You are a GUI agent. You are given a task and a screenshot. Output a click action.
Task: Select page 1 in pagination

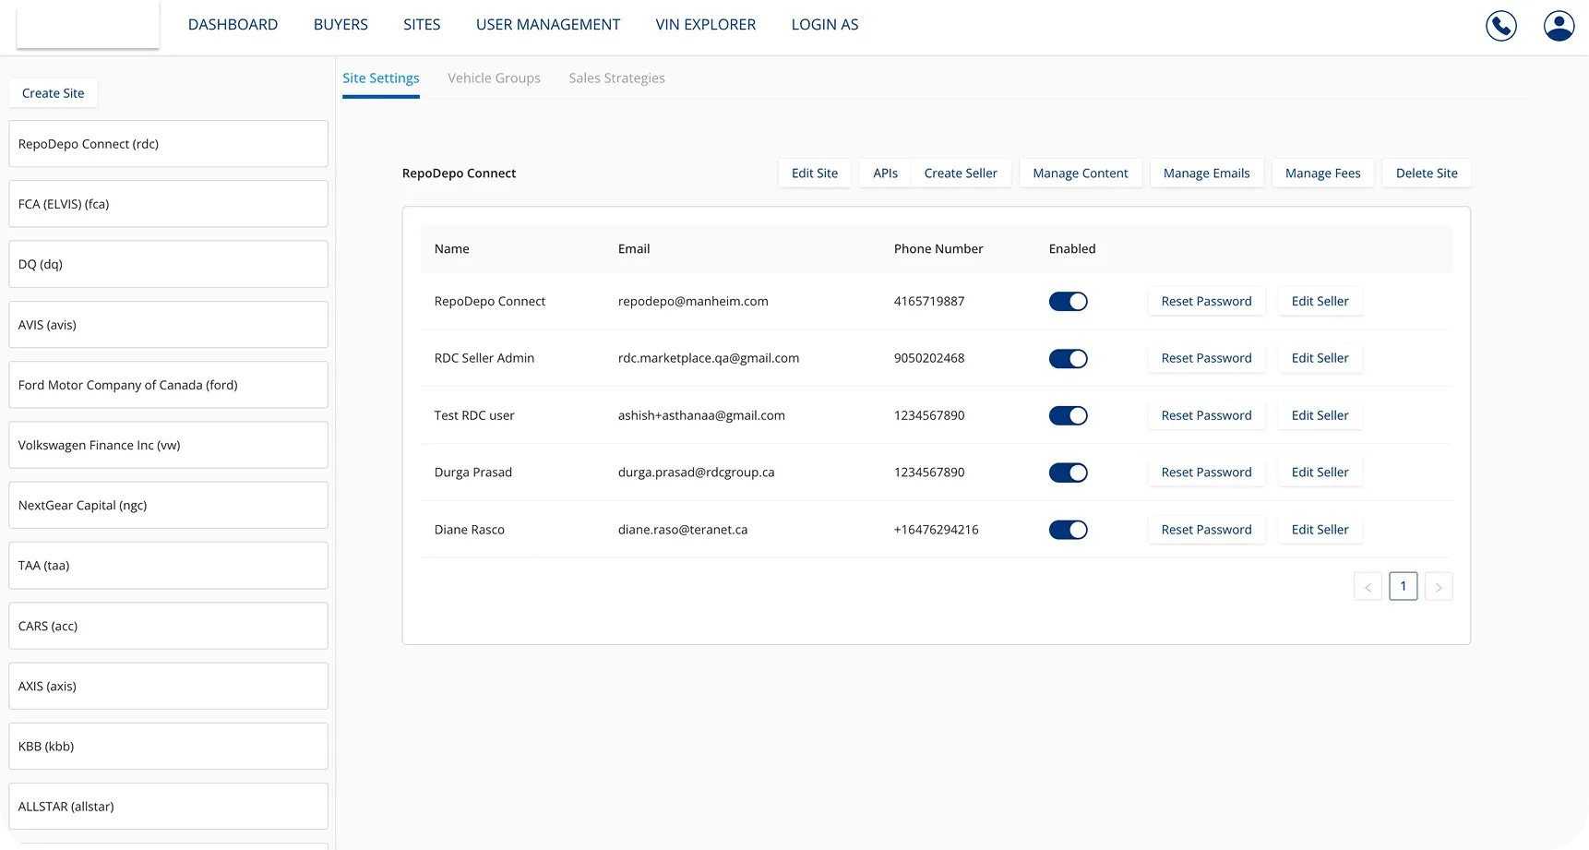point(1403,587)
